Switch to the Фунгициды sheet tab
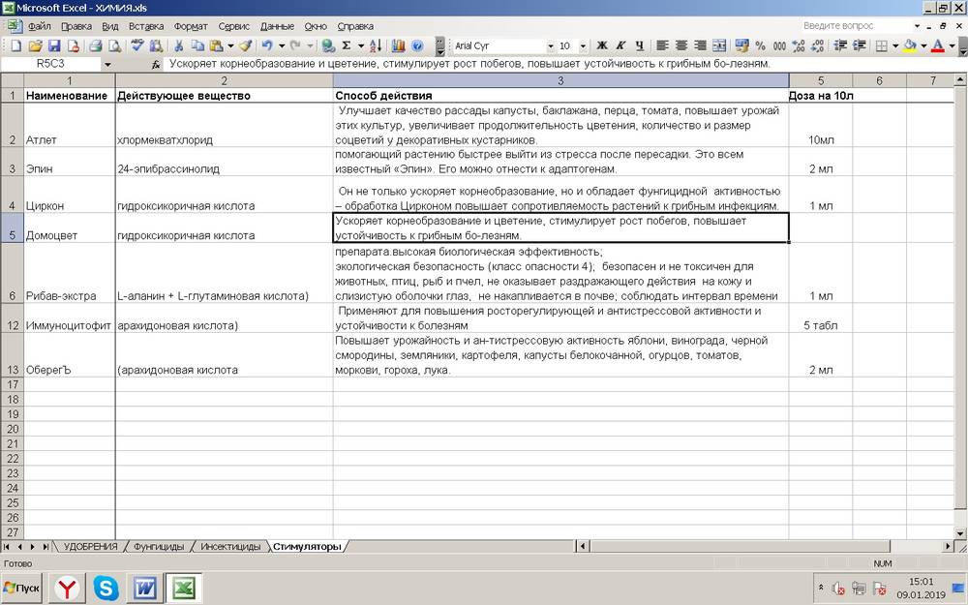The height and width of the screenshot is (605, 968). pyautogui.click(x=159, y=547)
